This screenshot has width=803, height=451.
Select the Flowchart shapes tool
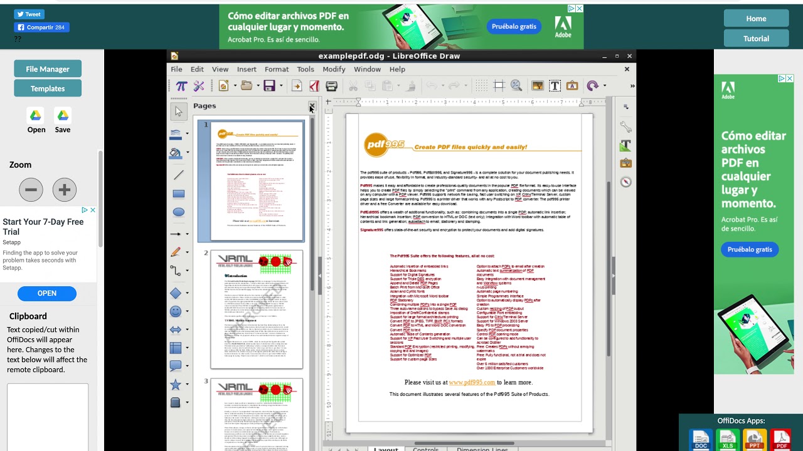[x=176, y=348]
